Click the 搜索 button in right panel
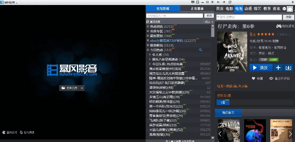This screenshot has height=142, width=295. [x=288, y=17]
